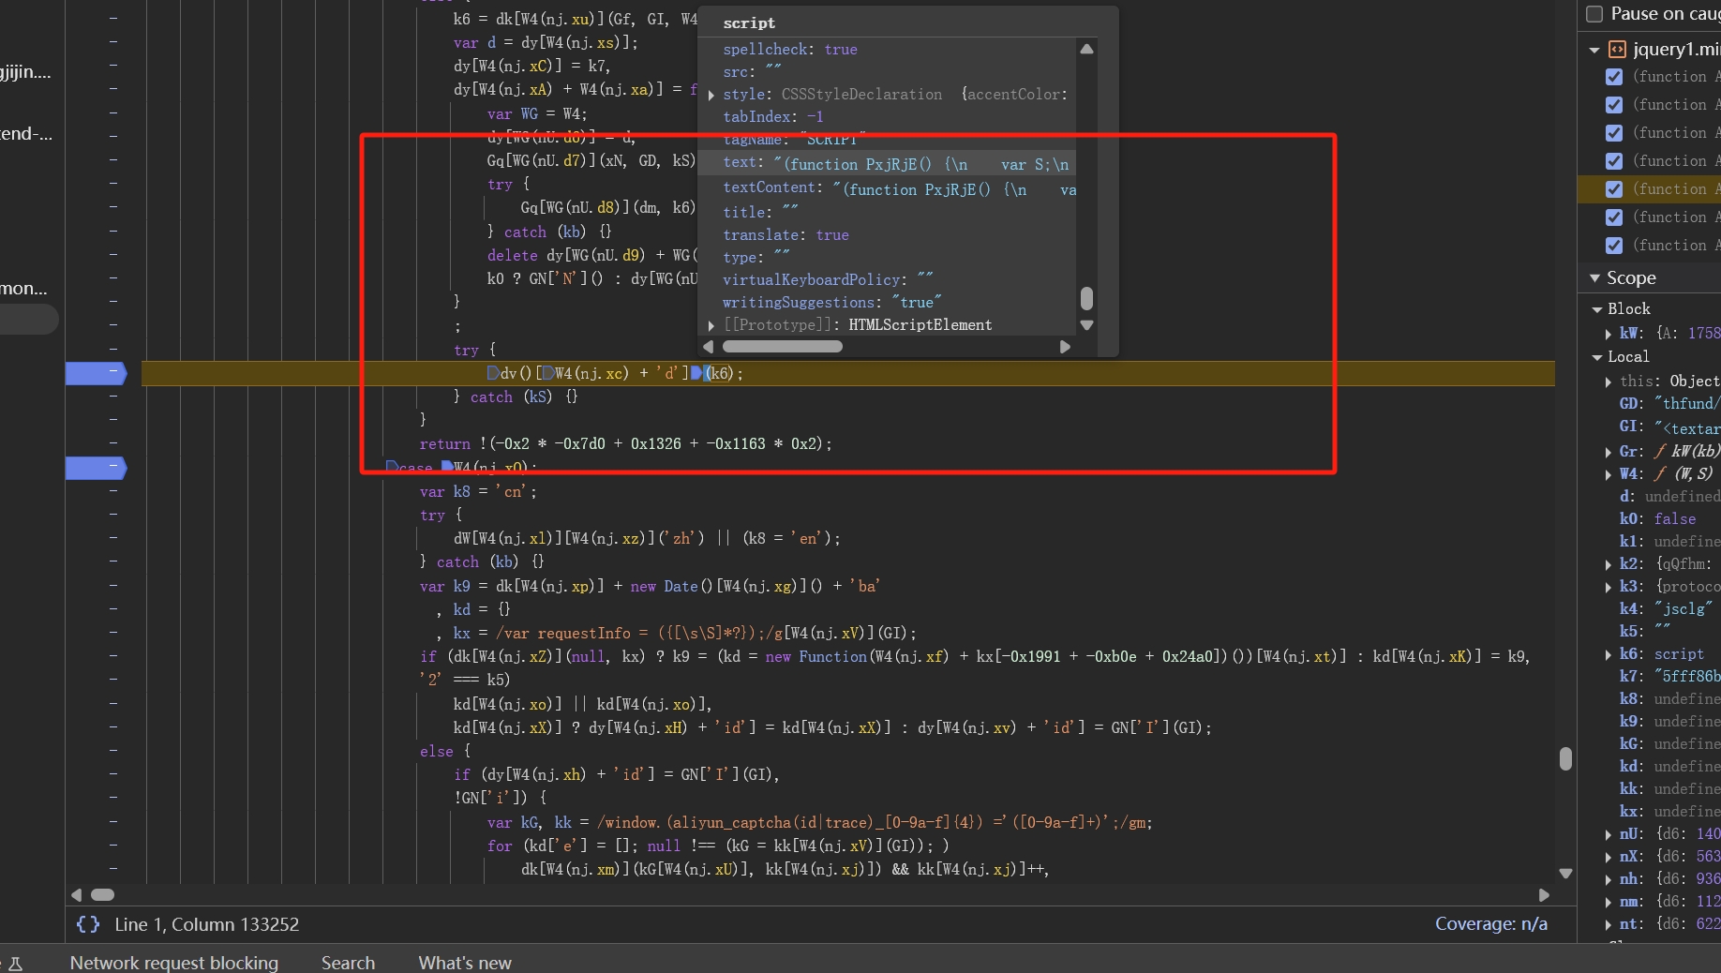Uncheck the third jquery1.min breakpoint checkbox
Image resolution: width=1721 pixels, height=973 pixels.
coord(1614,133)
